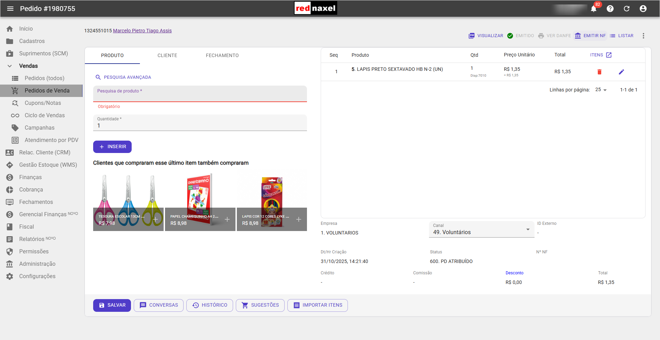Open customer link Marcelo Pietro Tiago Assis

point(142,31)
